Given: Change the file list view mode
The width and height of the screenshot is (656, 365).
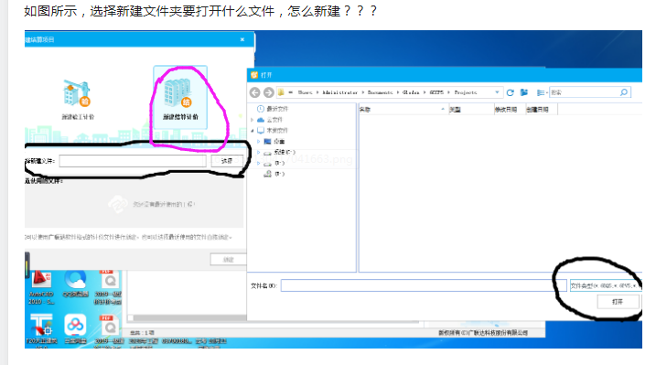Looking at the screenshot, I should pyautogui.click(x=543, y=92).
